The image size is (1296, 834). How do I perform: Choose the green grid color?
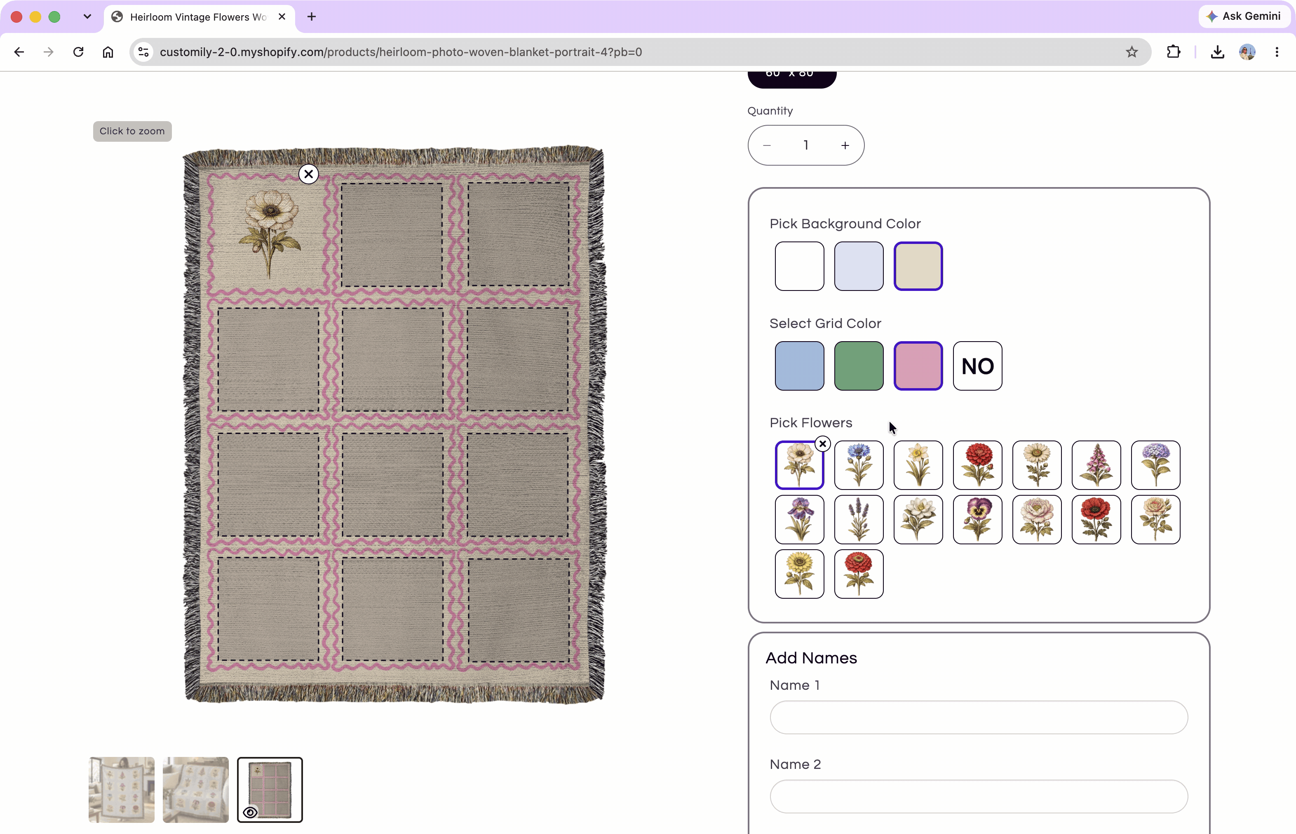point(859,366)
